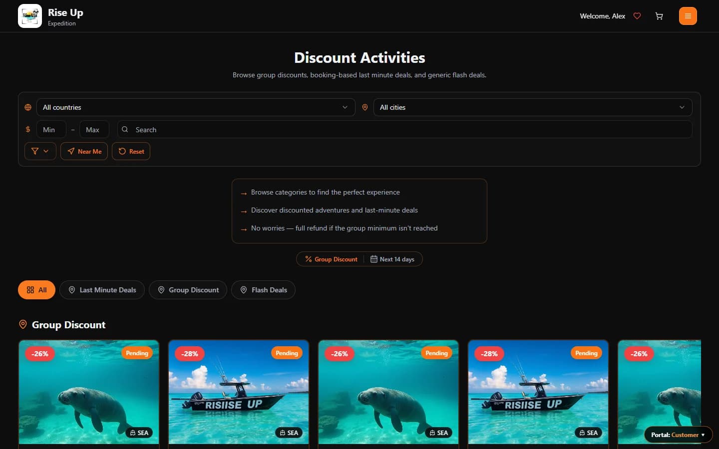The image size is (719, 449).
Task: Reset the search filters
Action: 131,151
